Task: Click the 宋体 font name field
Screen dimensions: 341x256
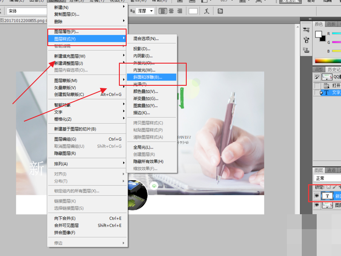Action: coord(27,11)
